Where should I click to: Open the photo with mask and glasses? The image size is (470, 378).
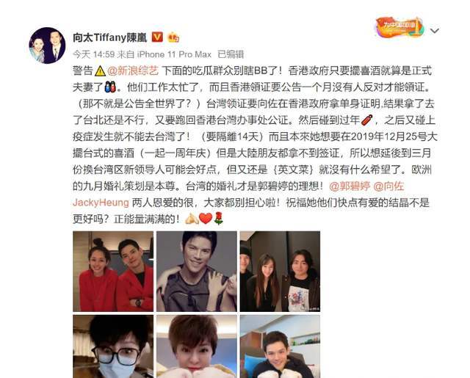(113, 346)
